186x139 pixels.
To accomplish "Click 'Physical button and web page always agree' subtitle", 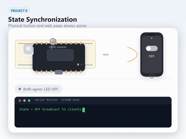I will pyautogui.click(x=47, y=26).
